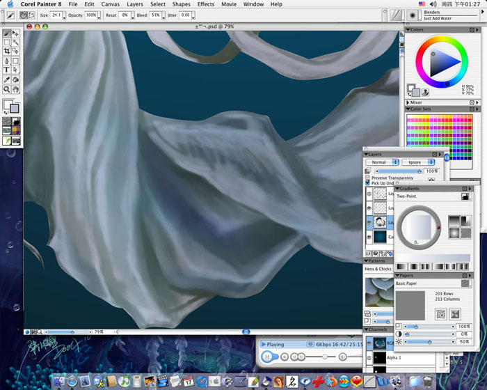
Task: Click the brush Size input field
Action: coord(56,15)
